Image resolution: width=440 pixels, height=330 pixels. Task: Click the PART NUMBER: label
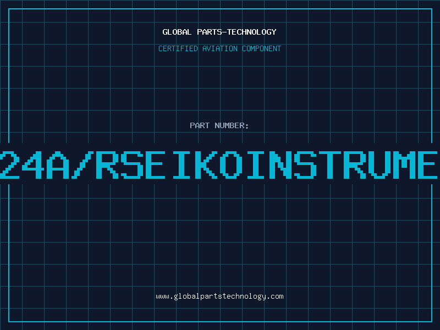click(219, 125)
